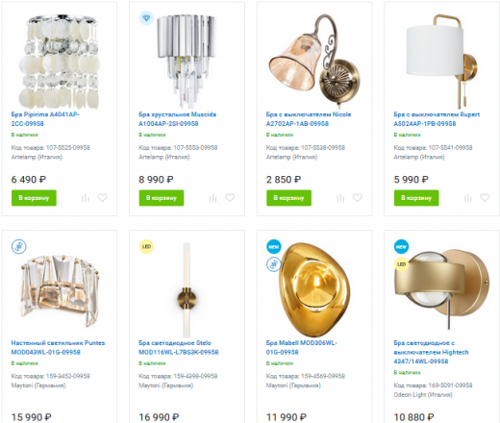The height and width of the screenshot is (423, 500).
Task: Heart the Rupert A5024AP sconce
Action: point(485,198)
